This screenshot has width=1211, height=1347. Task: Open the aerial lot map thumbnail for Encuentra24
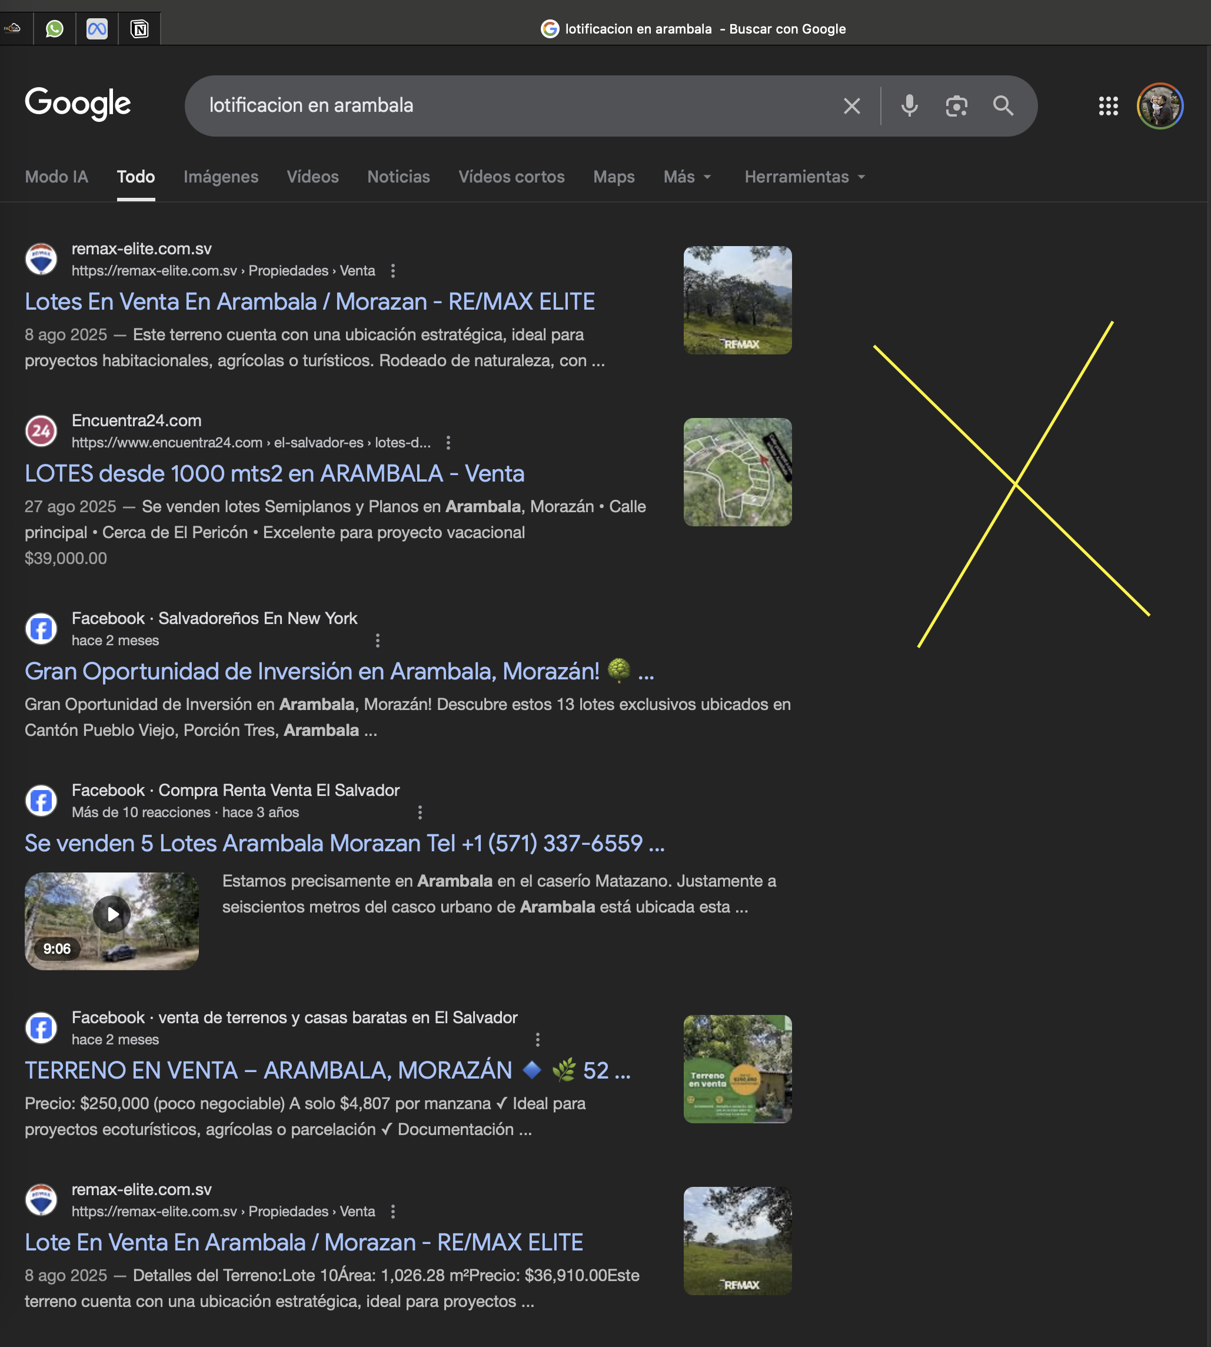pyautogui.click(x=737, y=472)
